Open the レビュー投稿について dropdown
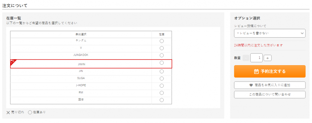This screenshot has width=312, height=123. coord(270,33)
